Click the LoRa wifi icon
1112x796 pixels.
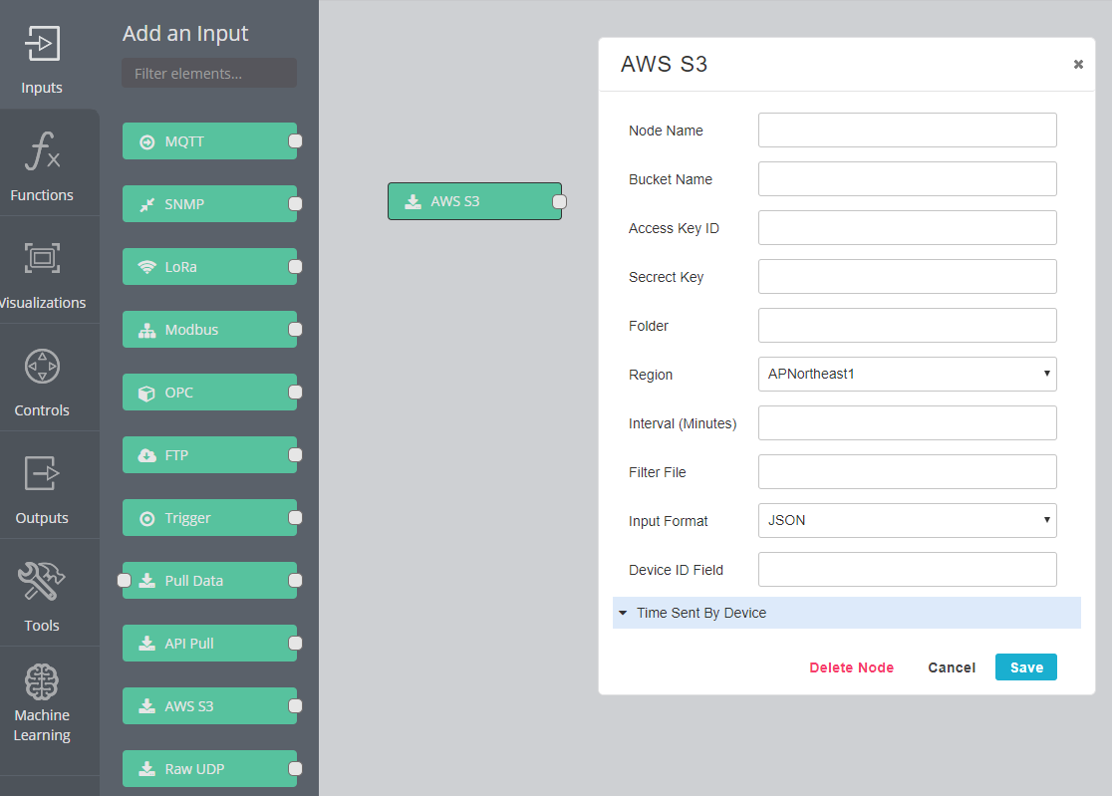(146, 267)
